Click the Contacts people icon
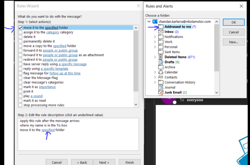This screenshot has width=250, height=165. click(161, 77)
